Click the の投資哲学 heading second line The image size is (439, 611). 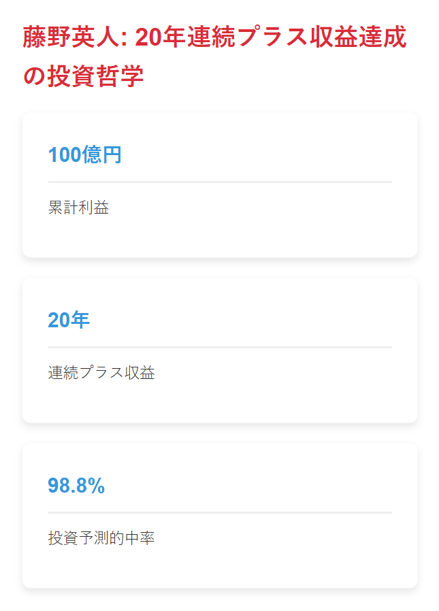click(84, 76)
